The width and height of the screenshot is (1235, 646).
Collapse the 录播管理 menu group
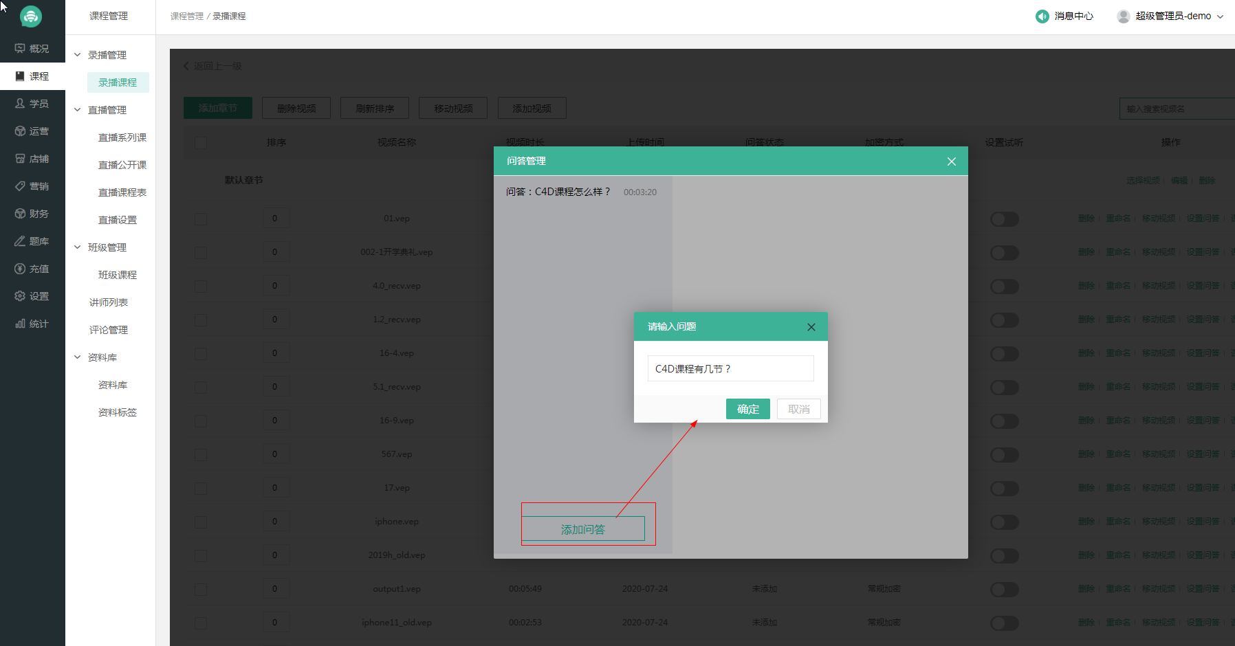(78, 55)
